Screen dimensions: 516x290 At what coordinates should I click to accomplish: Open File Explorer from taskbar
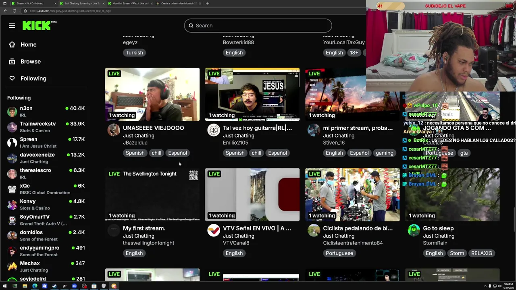point(25,286)
